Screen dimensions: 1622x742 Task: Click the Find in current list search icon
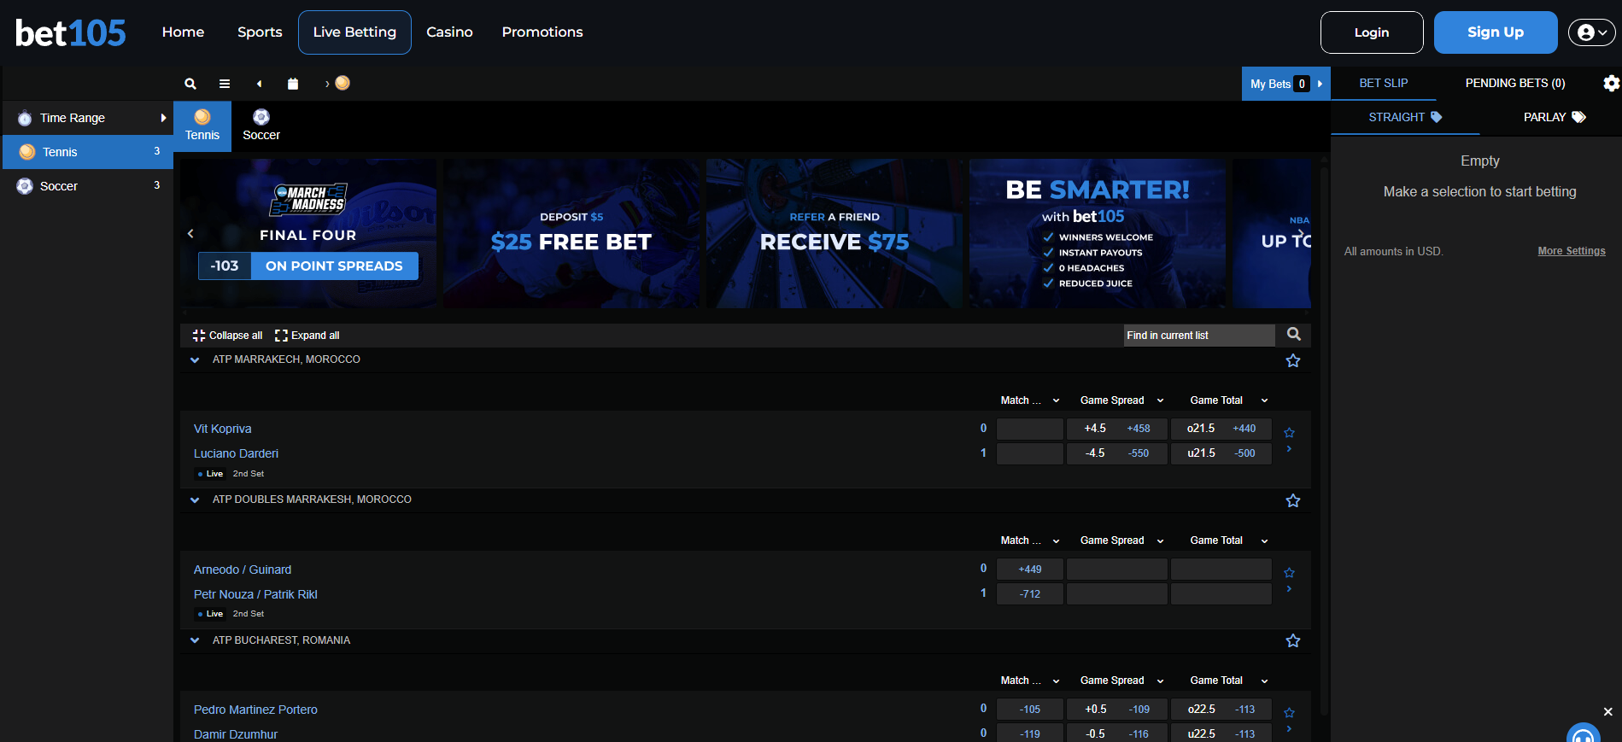[1294, 335]
